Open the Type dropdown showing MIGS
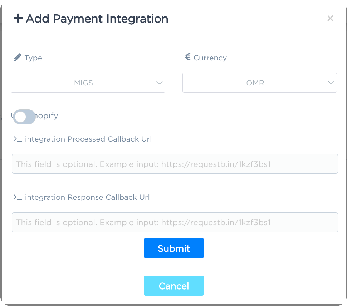Viewport: 347px width, 306px height. point(88,83)
